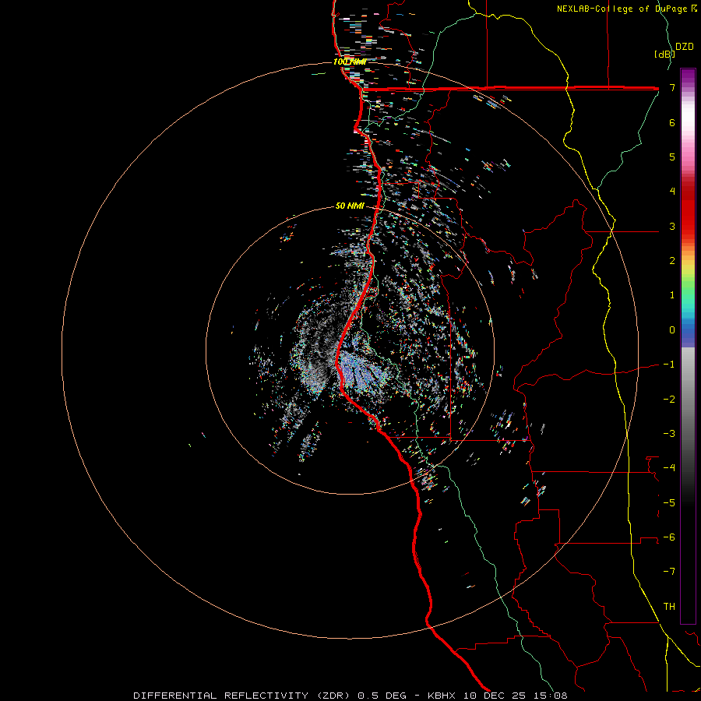Select the 6 dB scale label
This screenshot has height=701, width=701.
tap(672, 122)
